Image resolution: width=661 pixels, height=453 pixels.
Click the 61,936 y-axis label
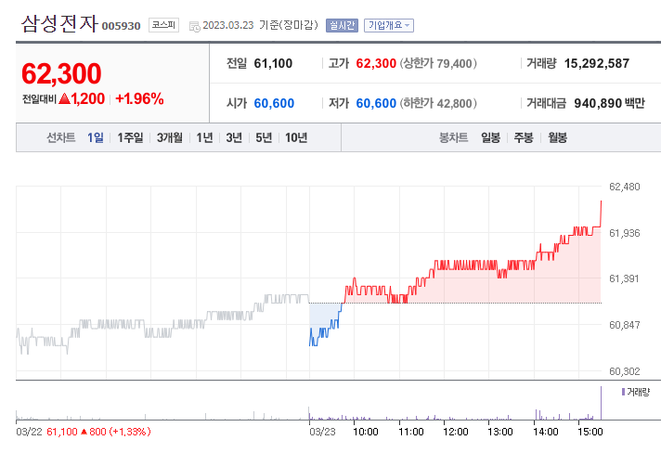click(624, 233)
